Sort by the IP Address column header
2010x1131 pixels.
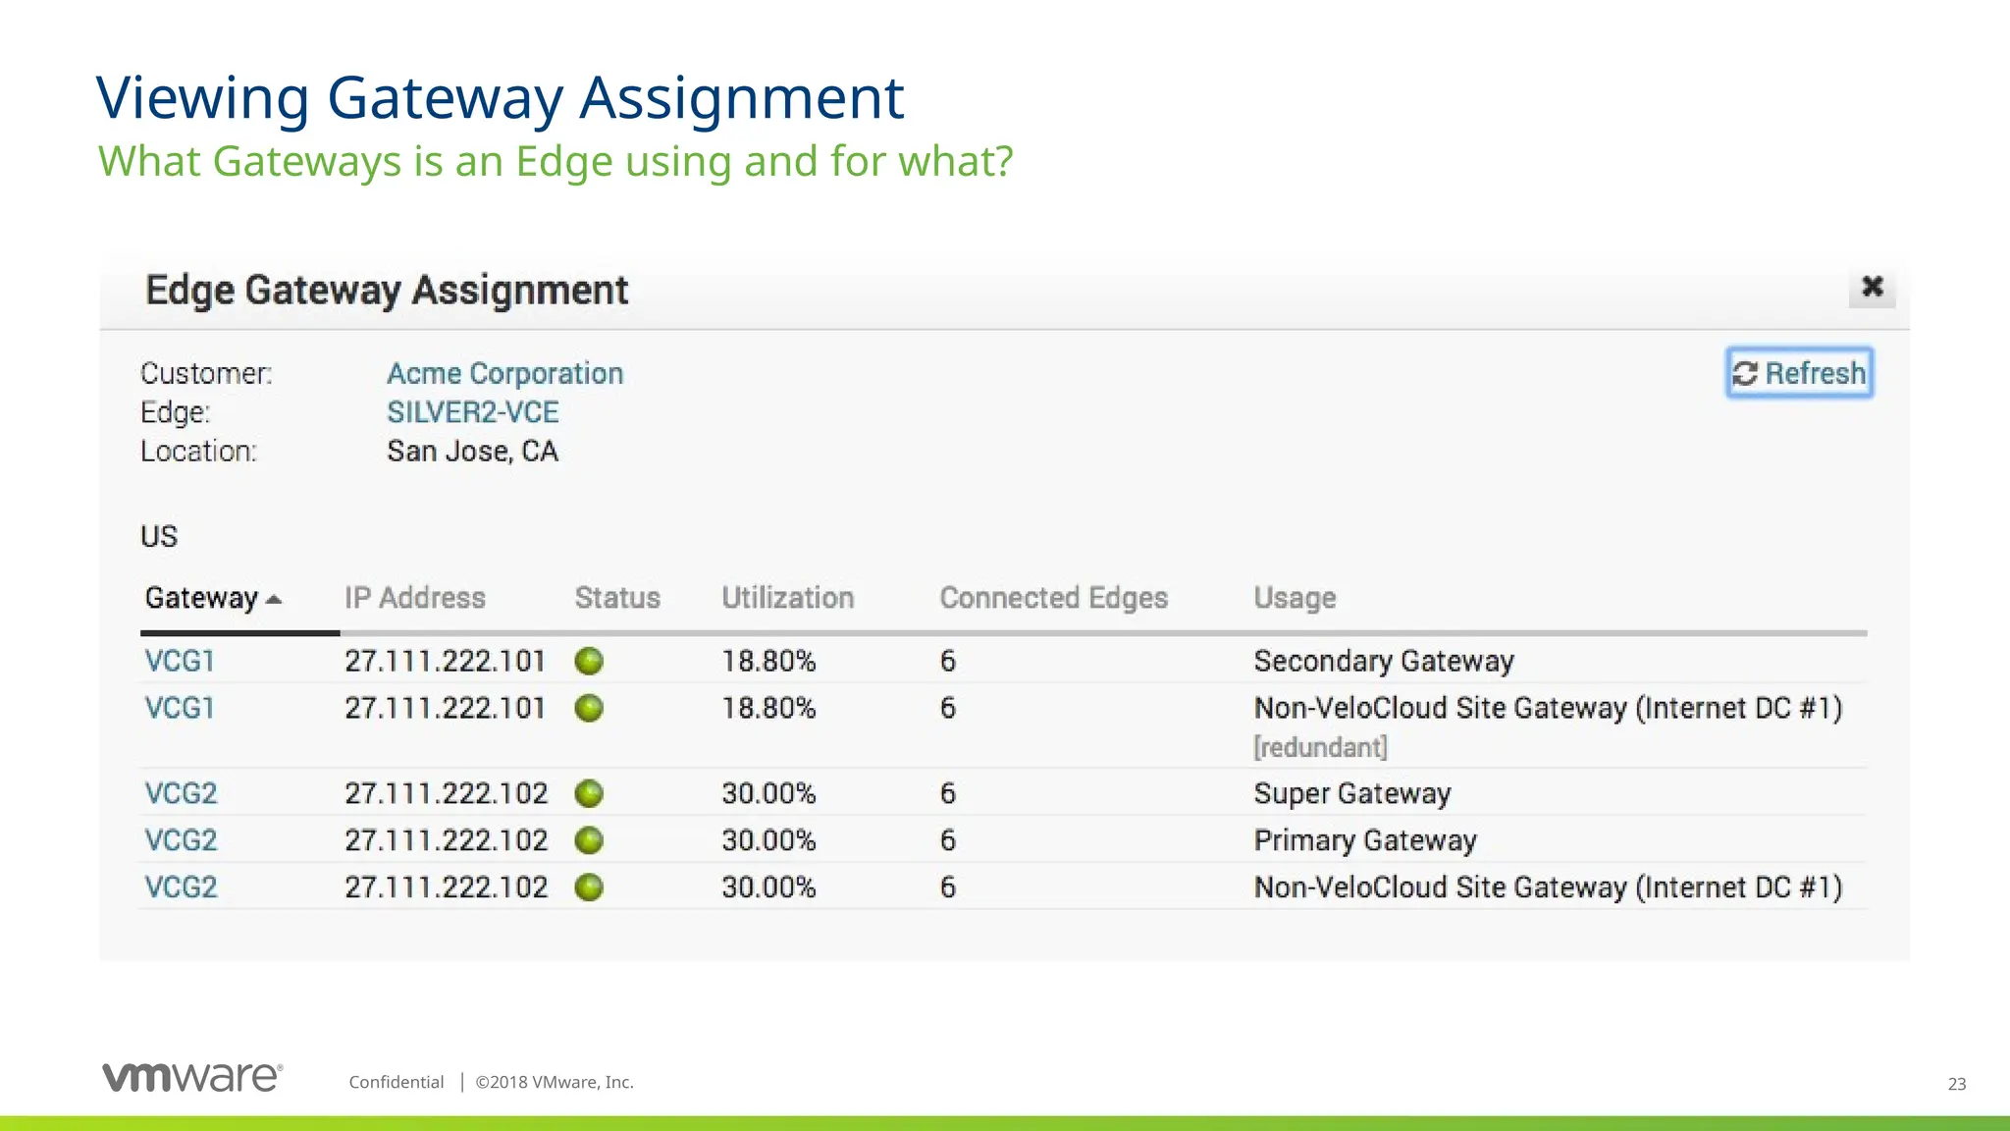[x=414, y=598]
